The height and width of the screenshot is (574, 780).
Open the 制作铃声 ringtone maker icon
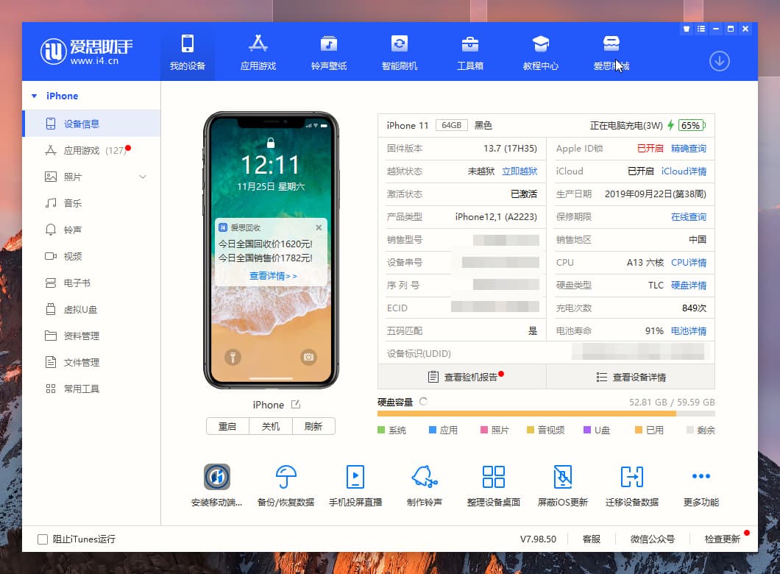tap(424, 478)
